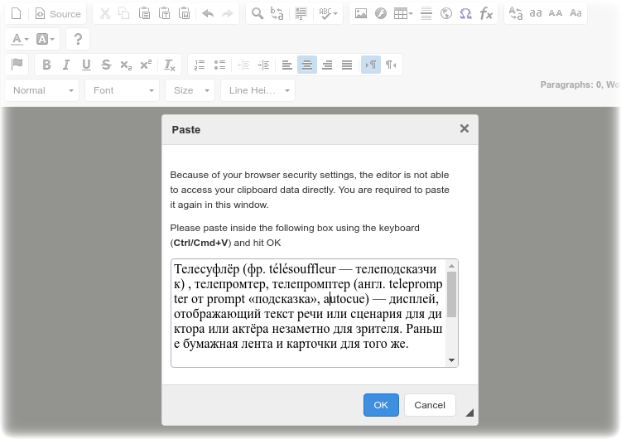Open the Normal paragraph format dropdown
Viewport: 621px width, 439px height.
pos(42,90)
